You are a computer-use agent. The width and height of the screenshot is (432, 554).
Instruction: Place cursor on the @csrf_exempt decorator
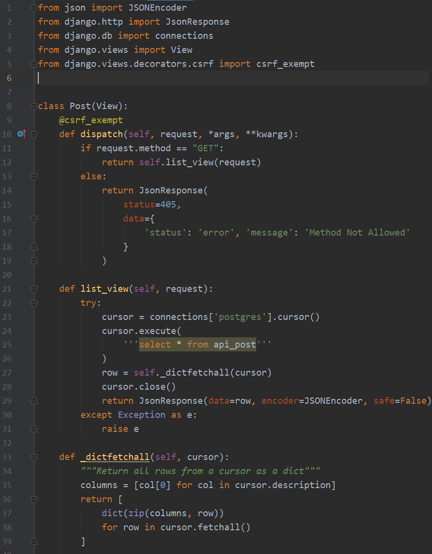(x=91, y=120)
